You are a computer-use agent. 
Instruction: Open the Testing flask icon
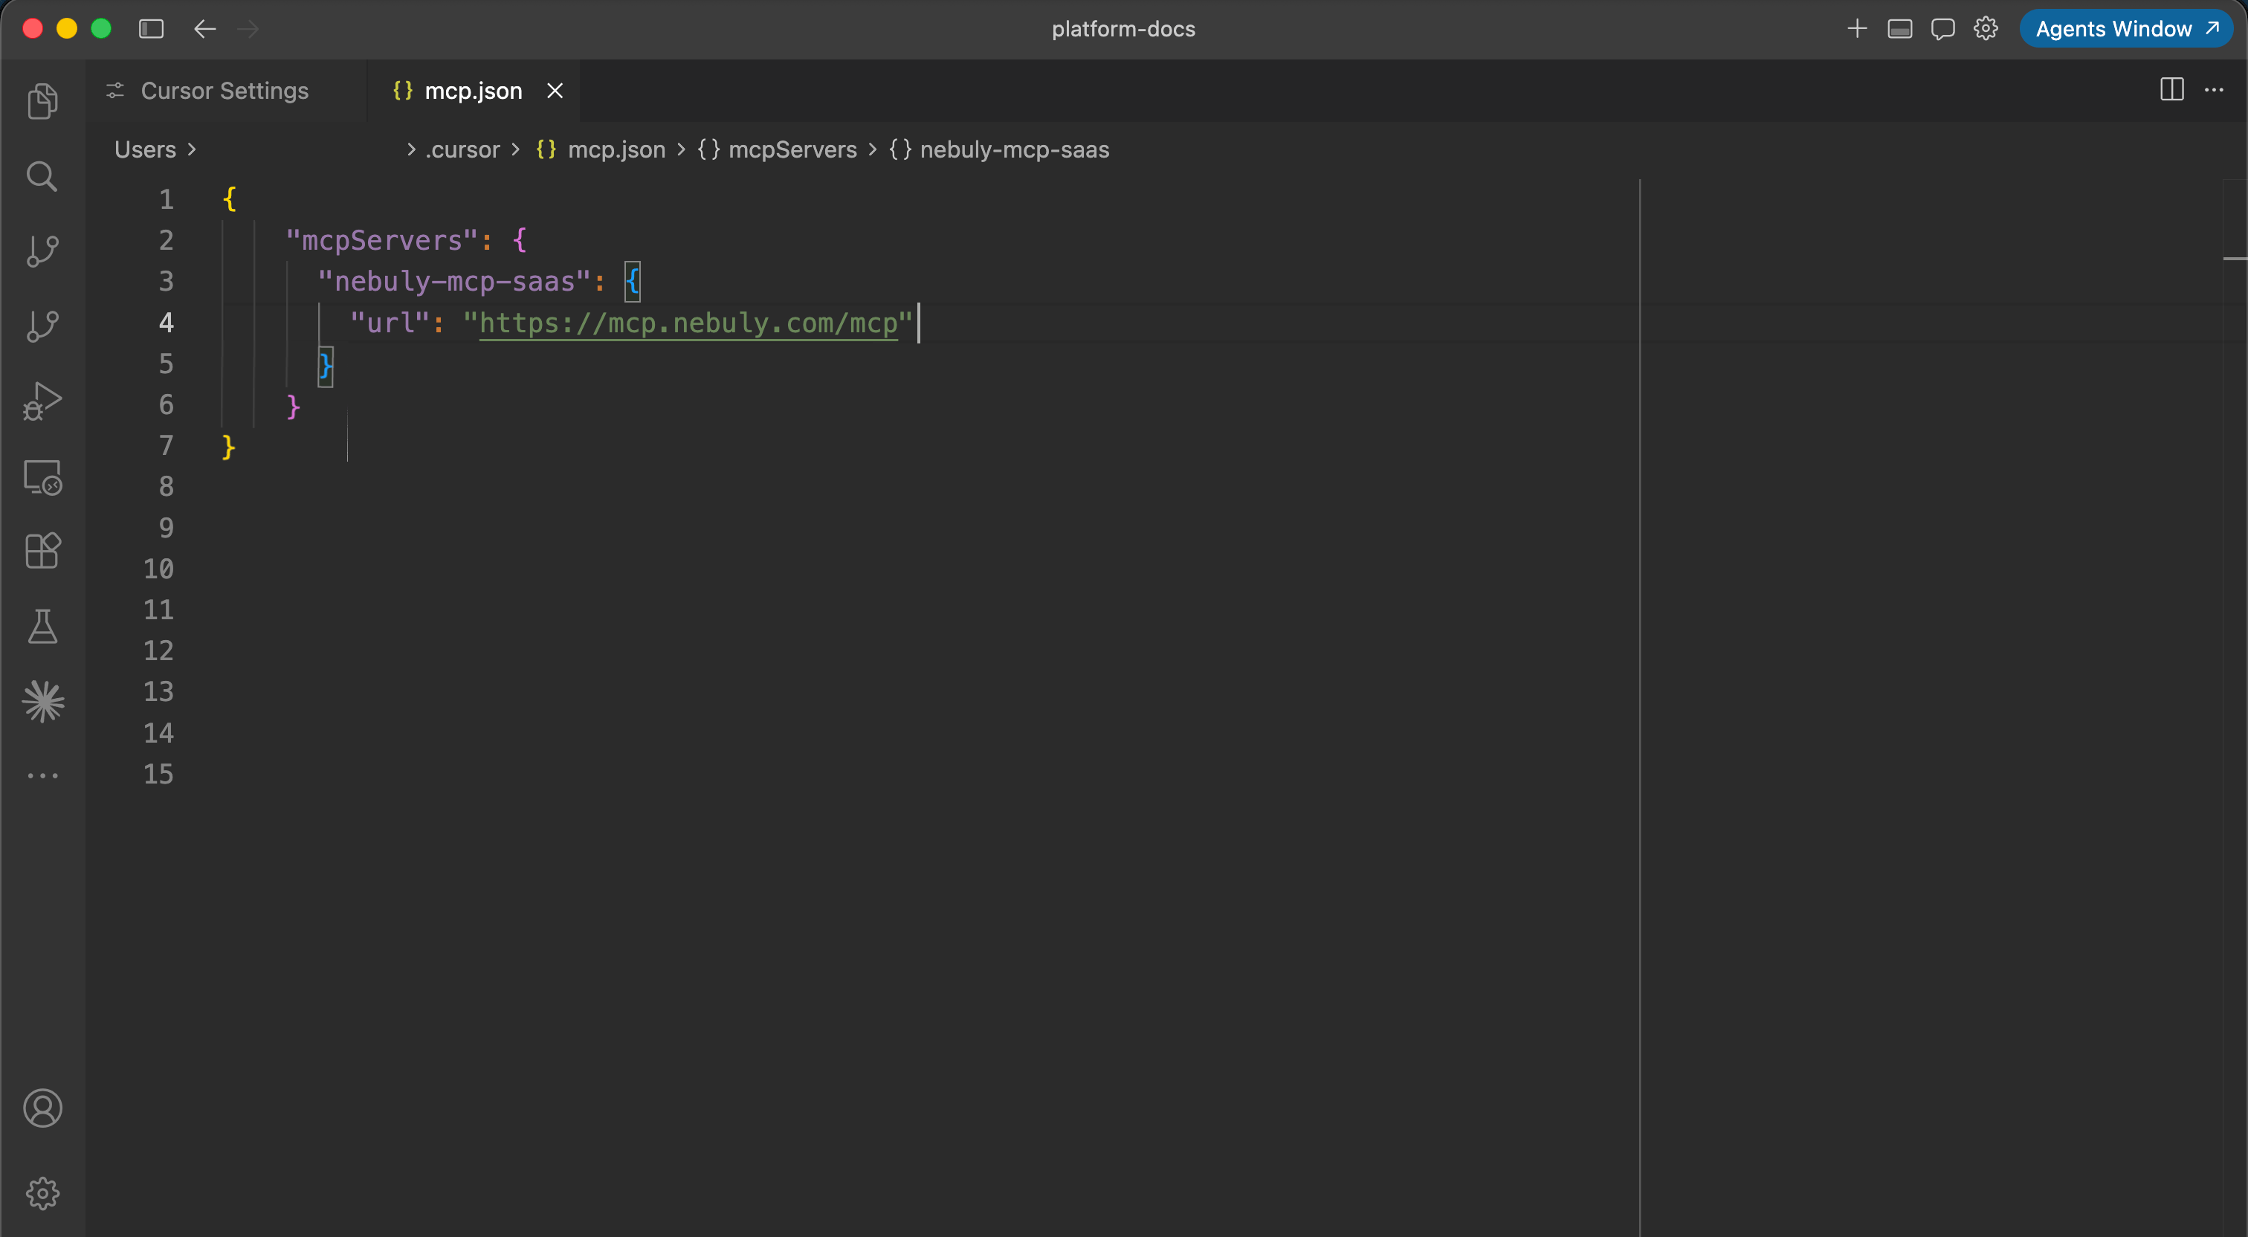(x=42, y=626)
